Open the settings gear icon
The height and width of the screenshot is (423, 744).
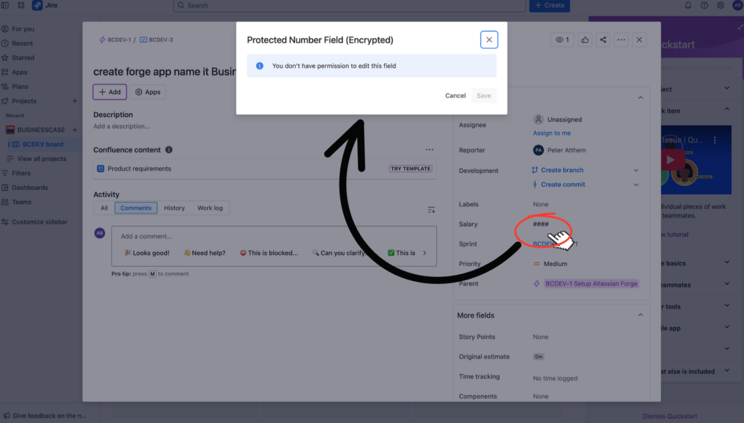click(x=721, y=5)
